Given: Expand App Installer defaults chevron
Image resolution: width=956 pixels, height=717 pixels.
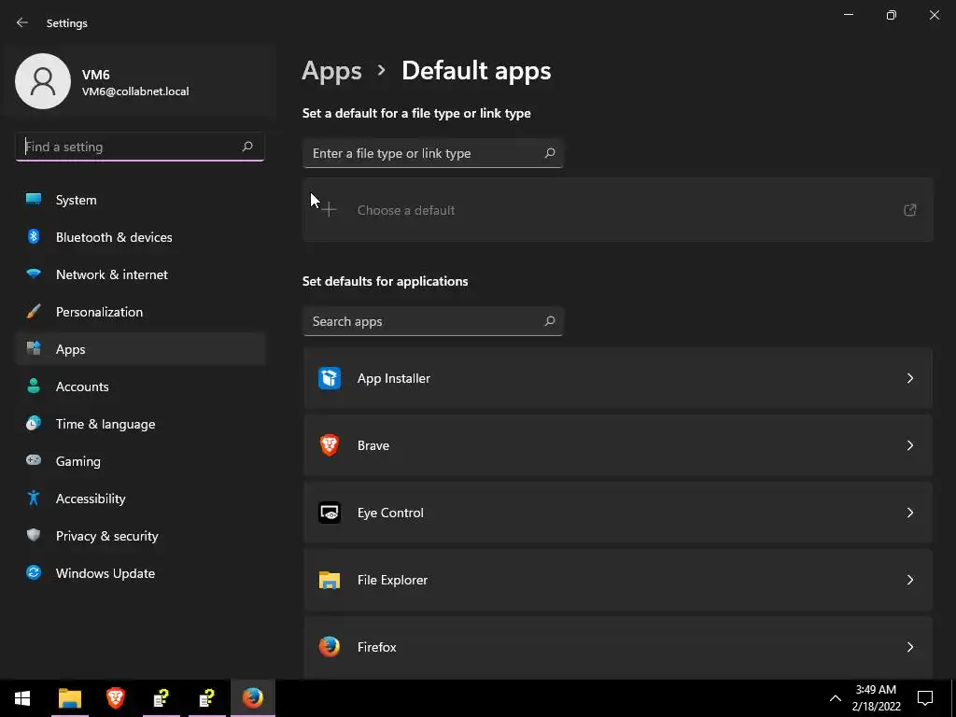Looking at the screenshot, I should pyautogui.click(x=909, y=378).
